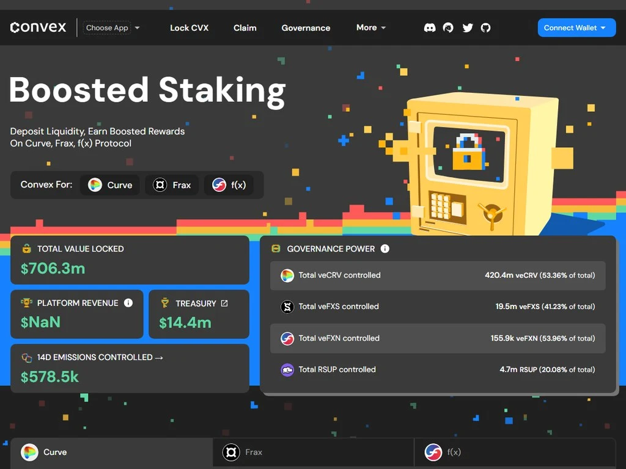The height and width of the screenshot is (469, 626).
Task: Open the round icon next to Discord
Action: point(448,27)
